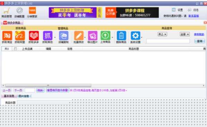The image size is (207, 127).
Task: Click the purple 抓取其他 icon
Action: tap(48, 36)
